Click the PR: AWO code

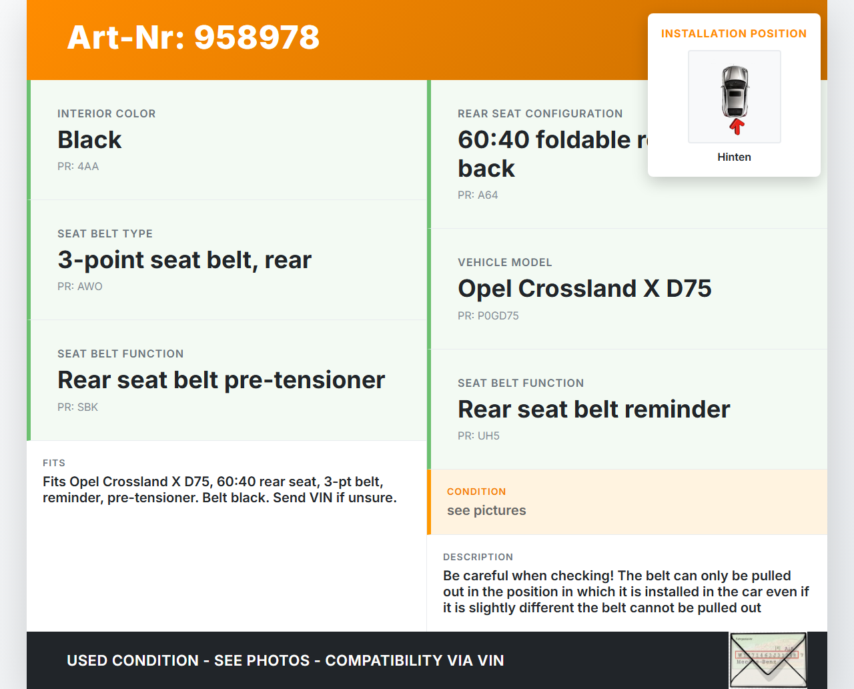(x=80, y=287)
